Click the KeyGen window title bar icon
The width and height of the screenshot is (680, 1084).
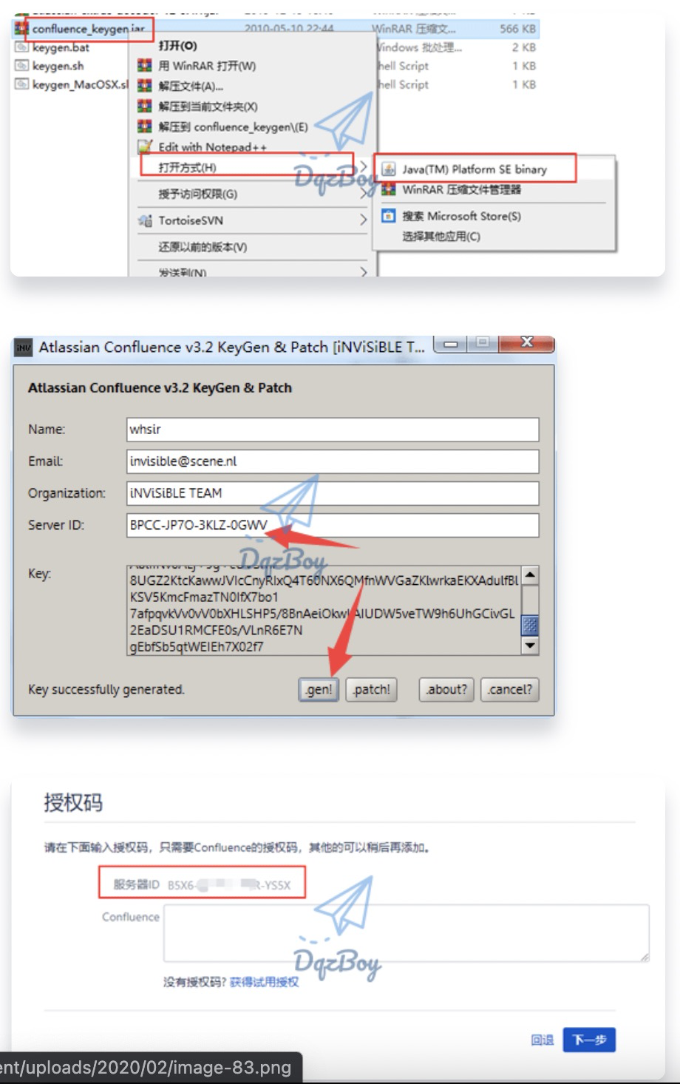tap(24, 348)
